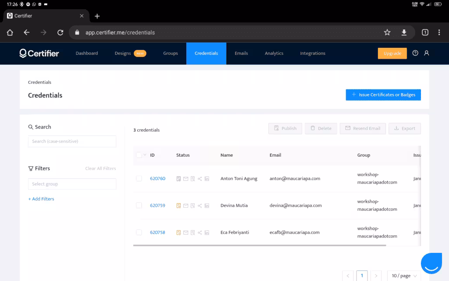Click orange published status icon for Devina Mutia

tap(178, 205)
